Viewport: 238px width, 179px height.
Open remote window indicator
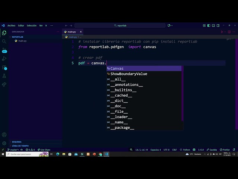point(3,150)
